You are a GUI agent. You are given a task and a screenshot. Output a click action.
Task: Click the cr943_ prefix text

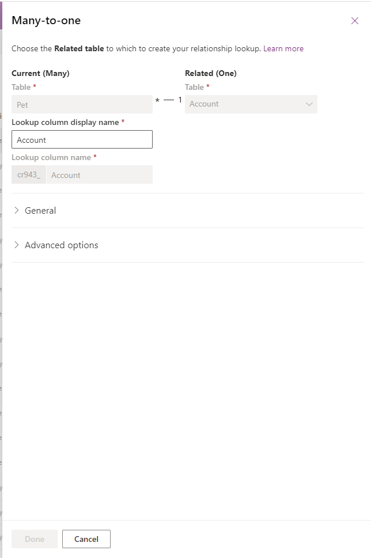29,174
